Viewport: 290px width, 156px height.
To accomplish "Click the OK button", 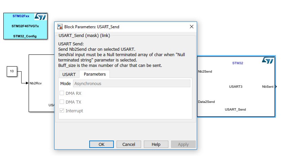I will (x=101, y=144).
